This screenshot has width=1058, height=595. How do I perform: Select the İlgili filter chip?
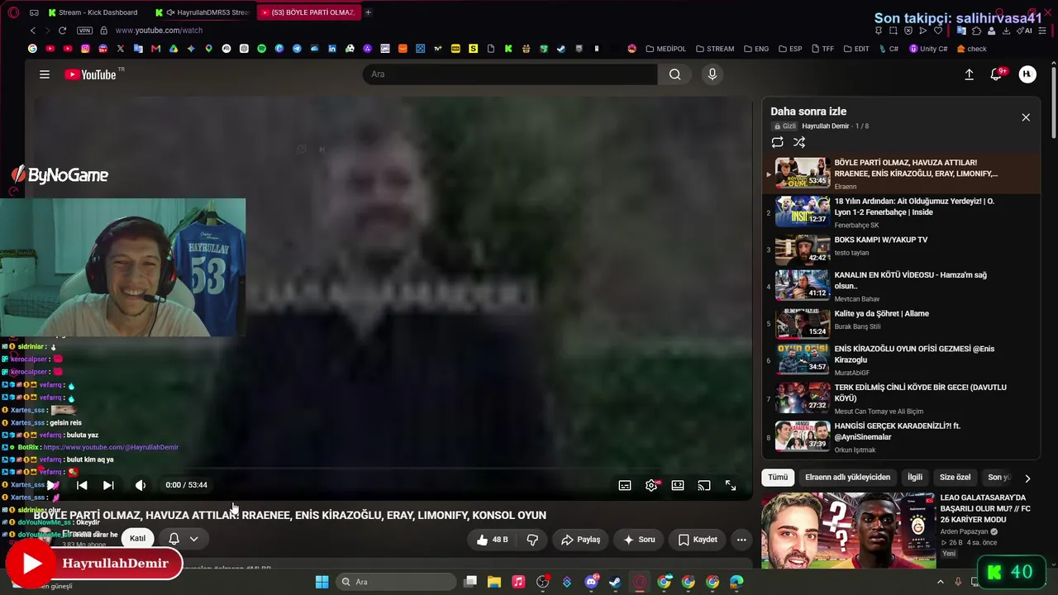pyautogui.click(x=915, y=477)
